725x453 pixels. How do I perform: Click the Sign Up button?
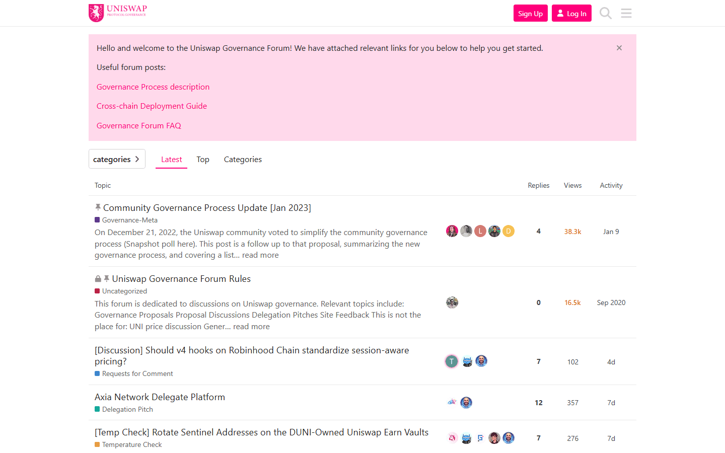[531, 14]
